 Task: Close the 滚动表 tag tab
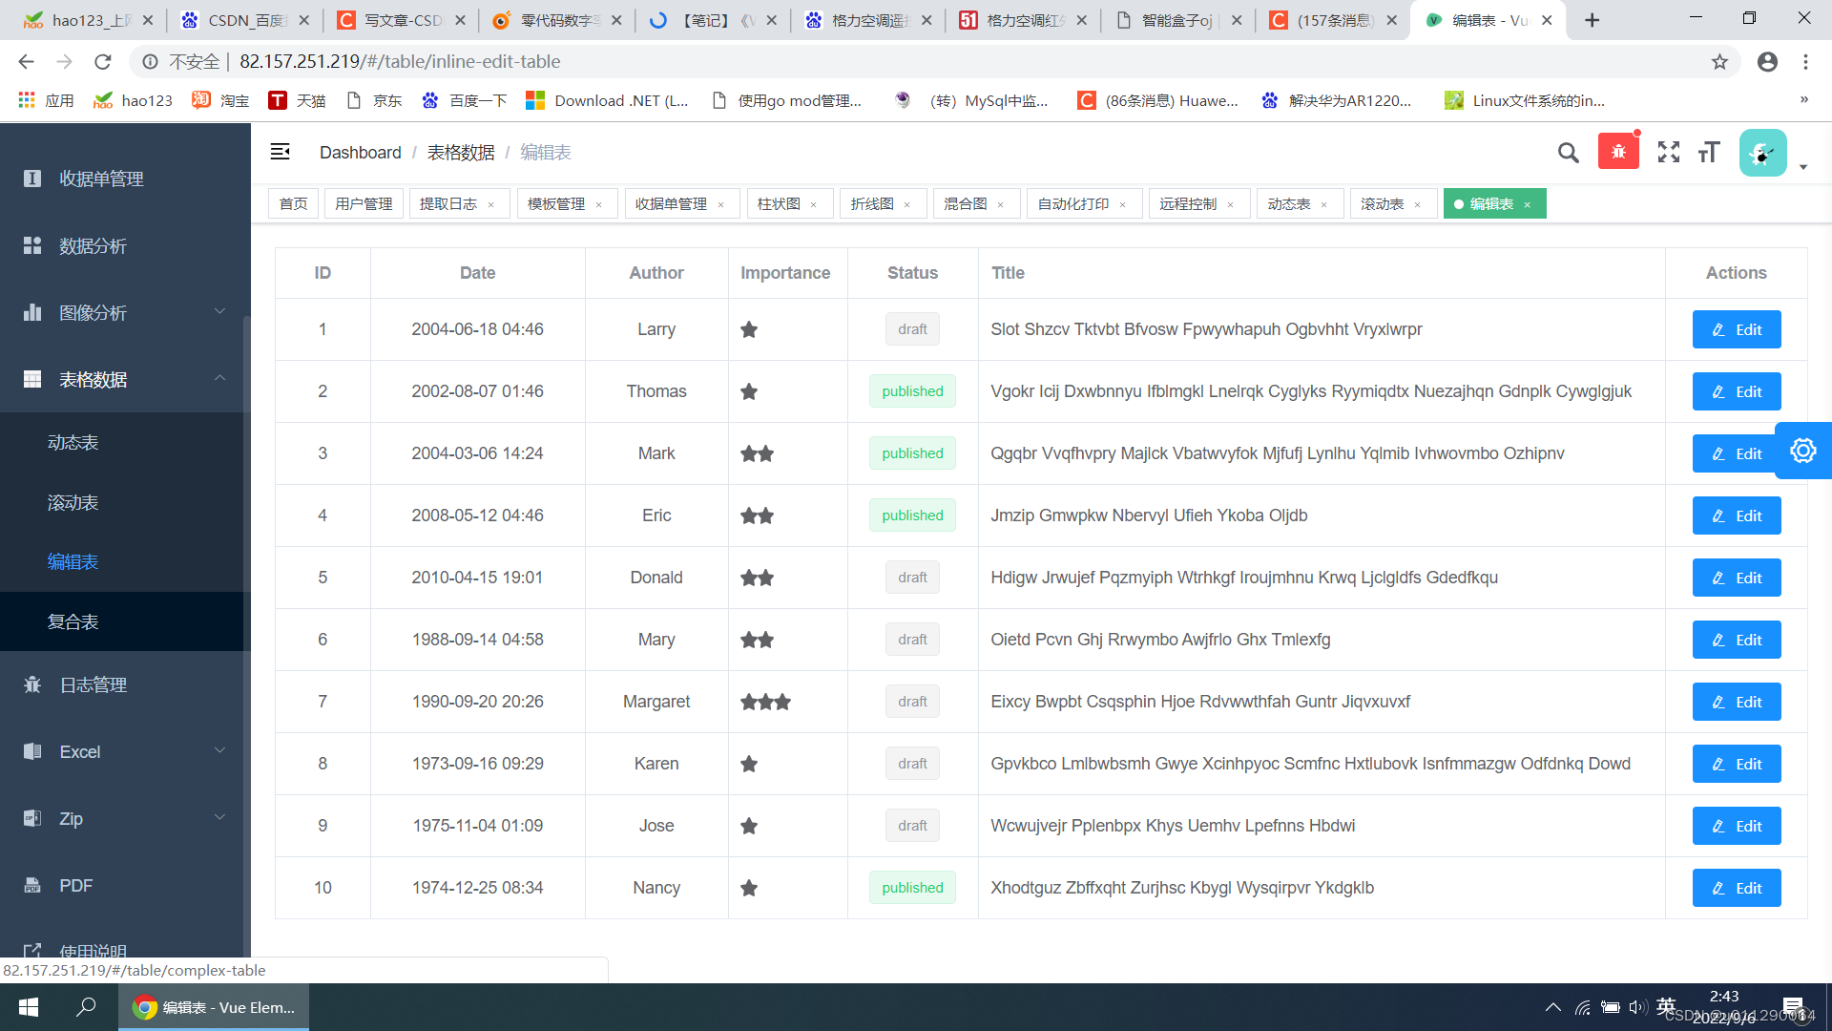tap(1418, 205)
